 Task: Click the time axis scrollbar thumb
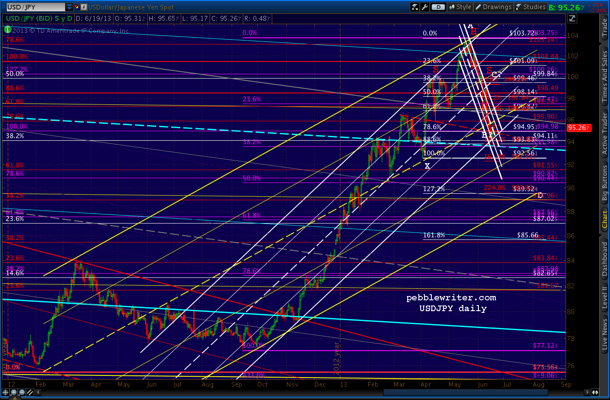coord(465,392)
